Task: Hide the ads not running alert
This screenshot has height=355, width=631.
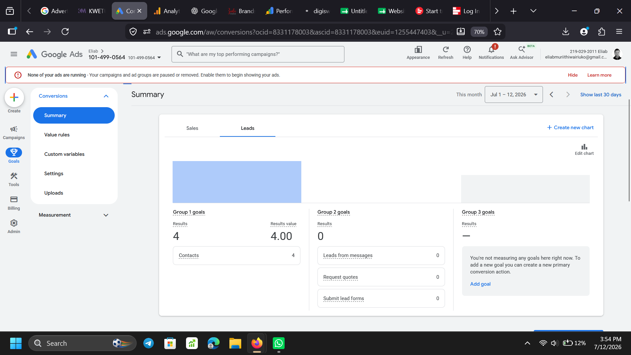Action: 573,75
